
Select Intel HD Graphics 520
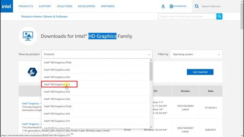95,113
